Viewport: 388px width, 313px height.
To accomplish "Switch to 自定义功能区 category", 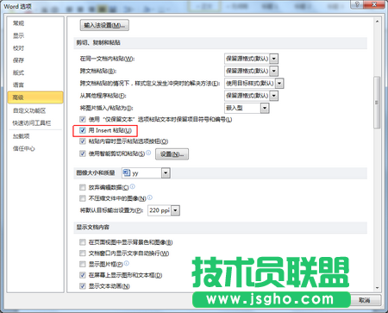I will (29, 110).
